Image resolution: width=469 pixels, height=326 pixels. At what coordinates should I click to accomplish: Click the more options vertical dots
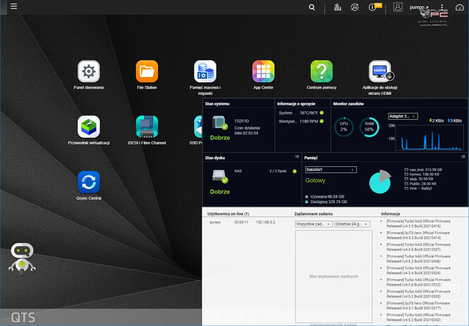point(442,7)
